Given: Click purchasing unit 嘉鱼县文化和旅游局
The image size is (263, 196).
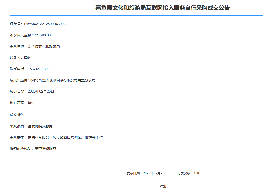Looking at the screenshot, I should (x=44, y=47).
